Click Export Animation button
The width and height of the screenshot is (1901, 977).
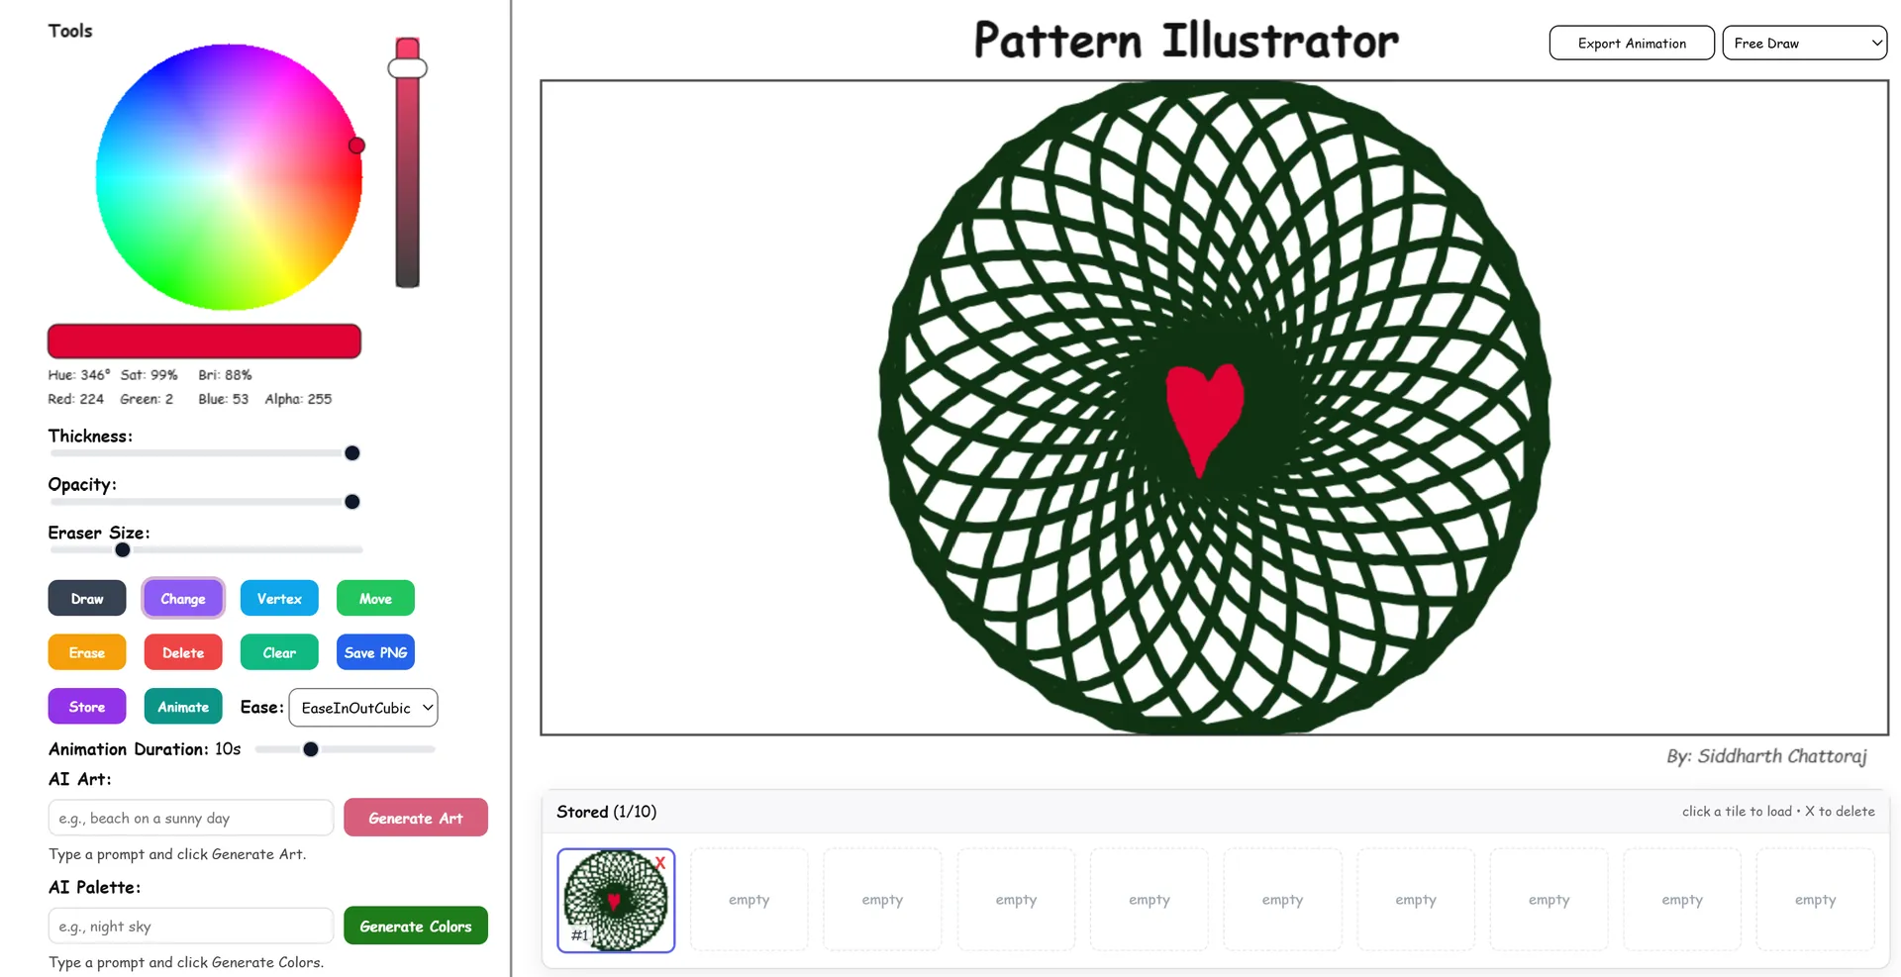(1631, 44)
